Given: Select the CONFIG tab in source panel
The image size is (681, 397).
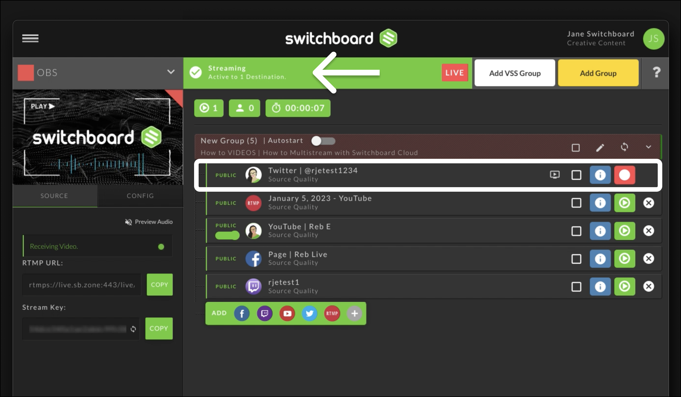Looking at the screenshot, I should click(x=140, y=195).
